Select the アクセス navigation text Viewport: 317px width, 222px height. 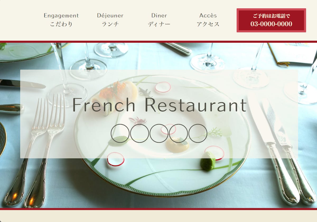[x=208, y=24]
